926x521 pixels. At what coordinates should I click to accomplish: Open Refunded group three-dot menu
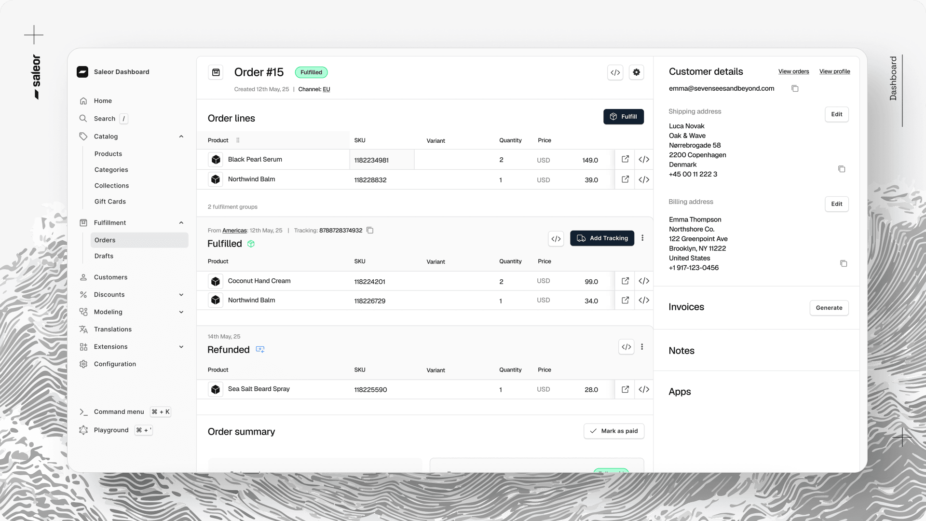[642, 347]
